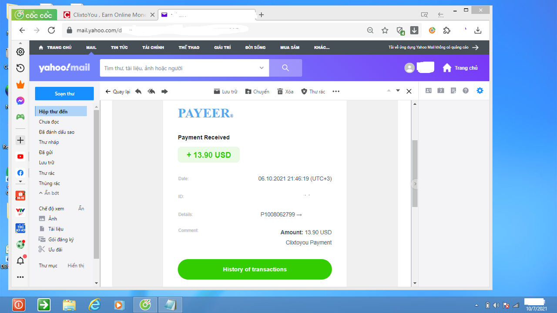Viewport: 557px width, 313px height.
Task: Move email with Chuyển
Action: [x=257, y=91]
